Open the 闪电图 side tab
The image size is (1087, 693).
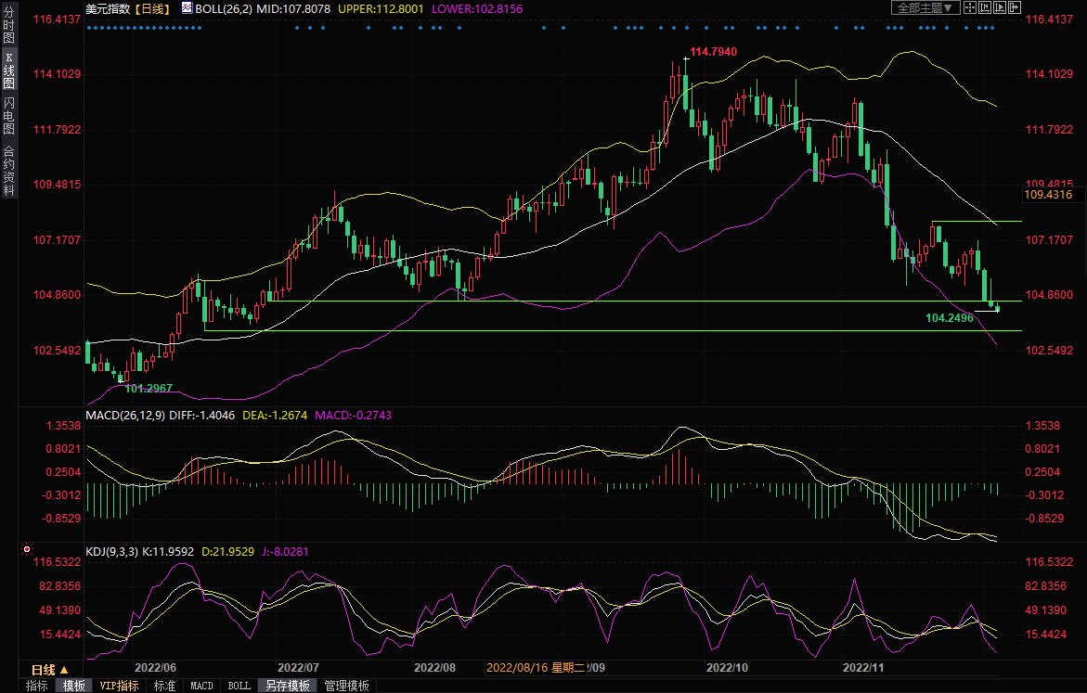coord(8,115)
